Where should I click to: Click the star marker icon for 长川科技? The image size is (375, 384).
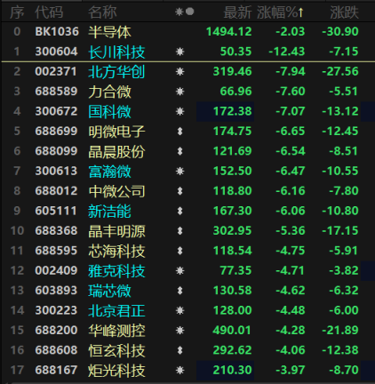click(x=180, y=52)
